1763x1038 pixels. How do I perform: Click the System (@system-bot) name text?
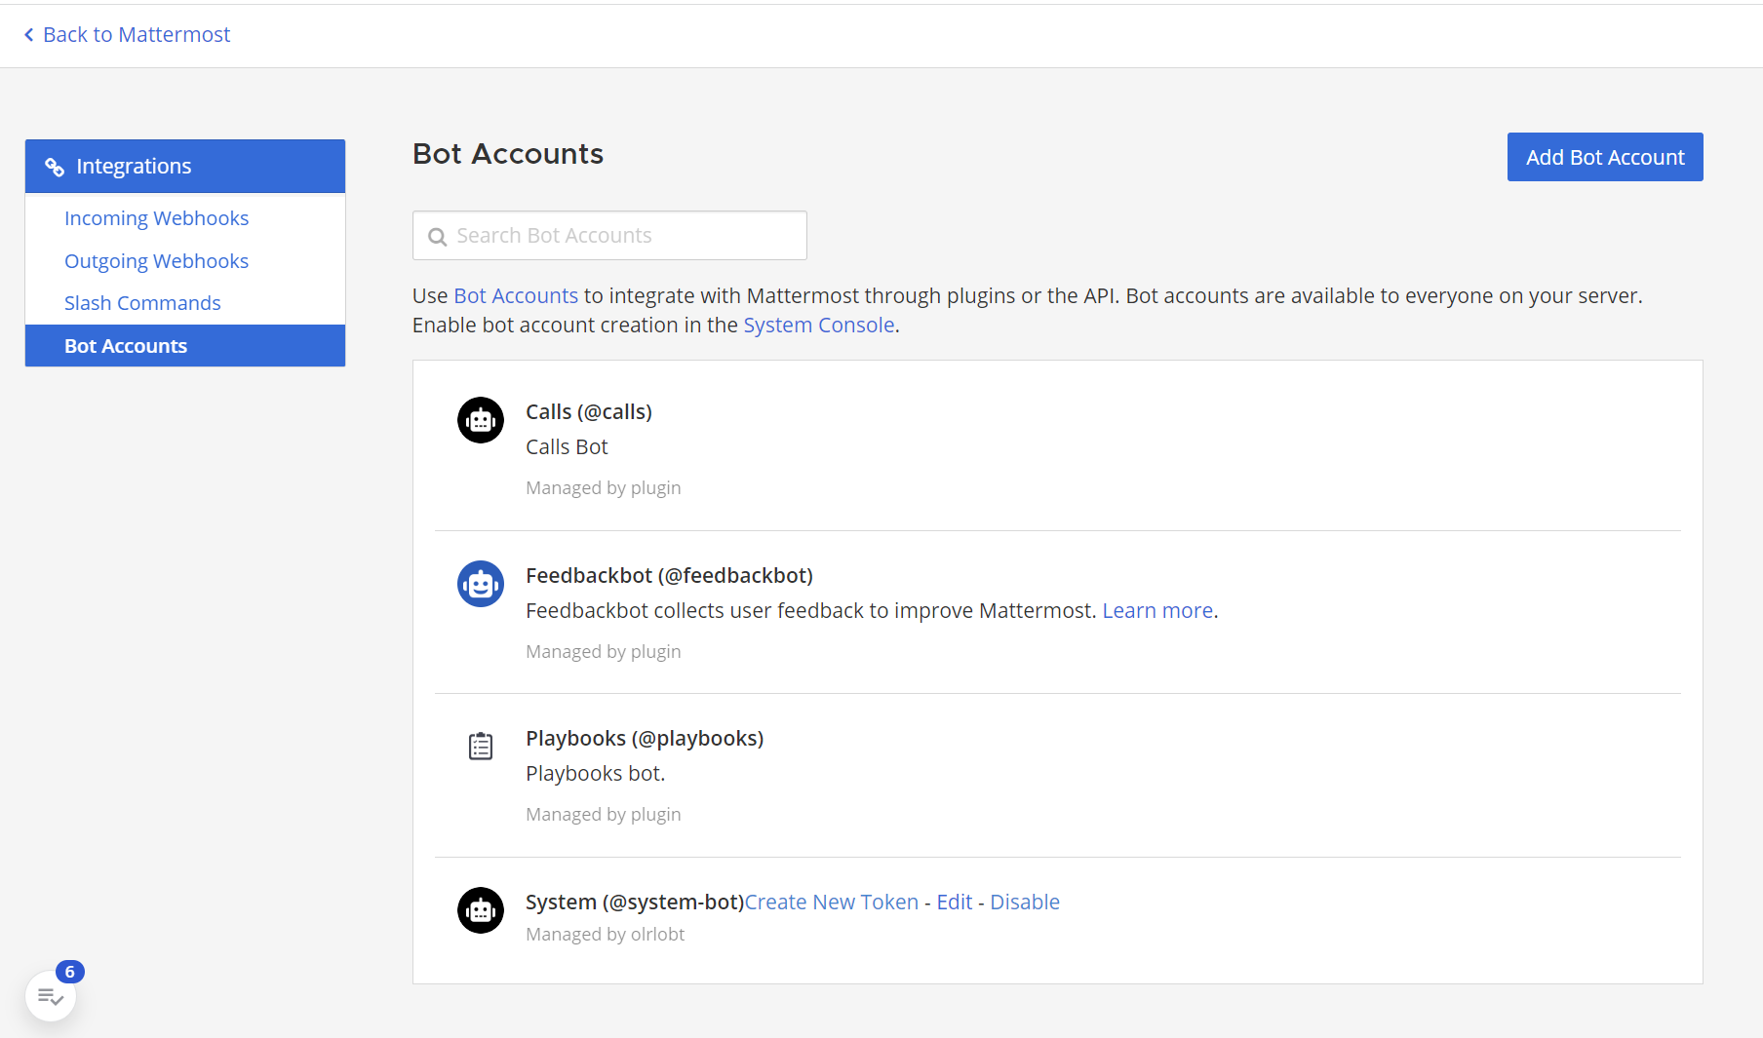coord(635,903)
